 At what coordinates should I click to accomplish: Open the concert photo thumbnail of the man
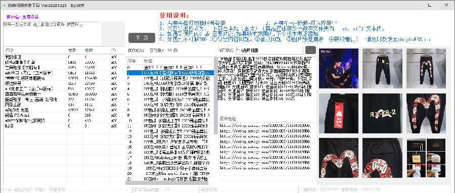[339, 68]
